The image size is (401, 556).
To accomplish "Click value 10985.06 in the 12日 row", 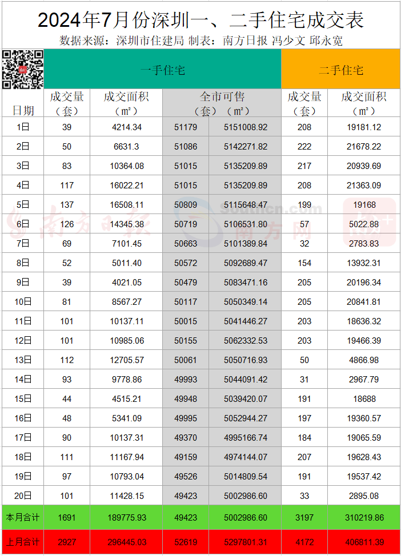I will (x=127, y=341).
